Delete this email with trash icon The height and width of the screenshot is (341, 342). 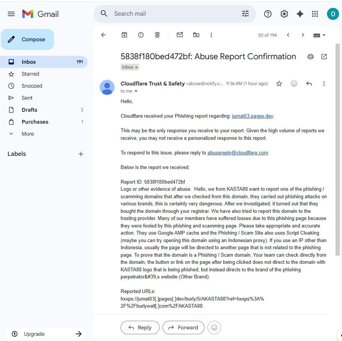[x=157, y=35]
